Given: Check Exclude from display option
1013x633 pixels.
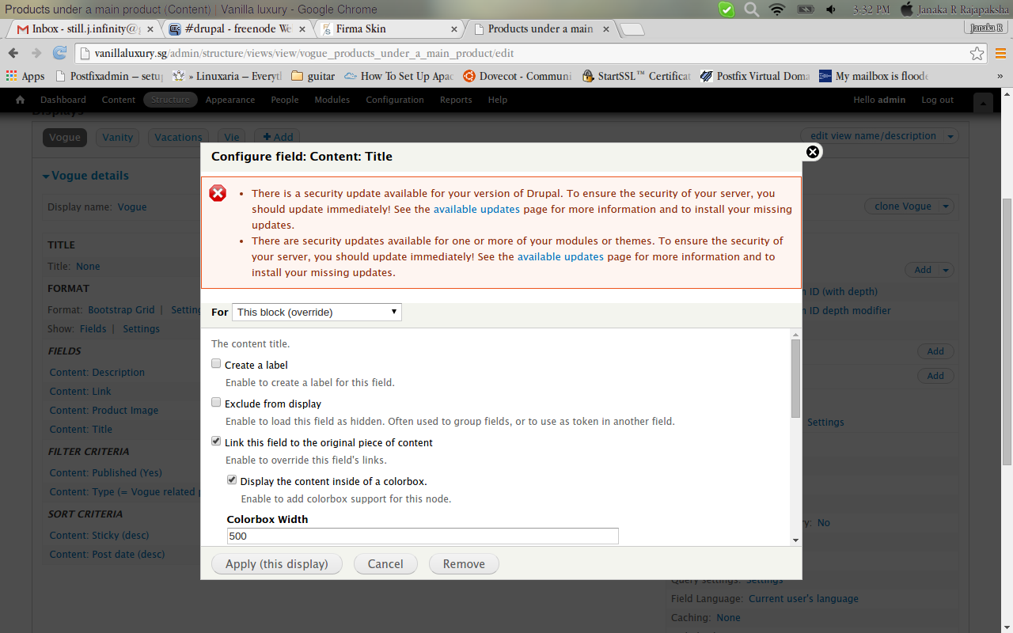Looking at the screenshot, I should 216,403.
